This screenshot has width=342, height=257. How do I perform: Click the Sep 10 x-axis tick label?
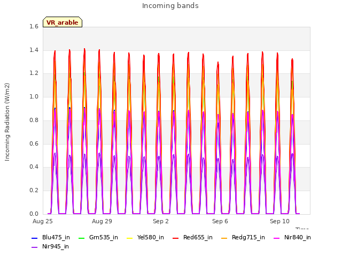[279, 221]
